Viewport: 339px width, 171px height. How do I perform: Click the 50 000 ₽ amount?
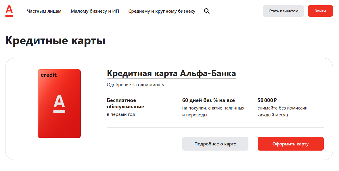[x=267, y=100]
